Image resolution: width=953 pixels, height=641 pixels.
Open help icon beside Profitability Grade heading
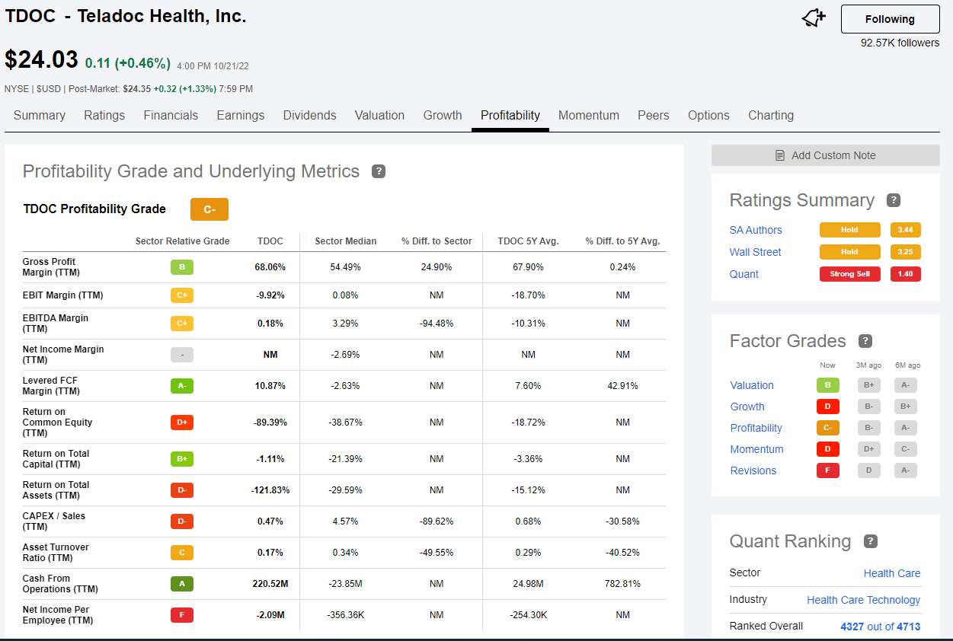click(379, 171)
